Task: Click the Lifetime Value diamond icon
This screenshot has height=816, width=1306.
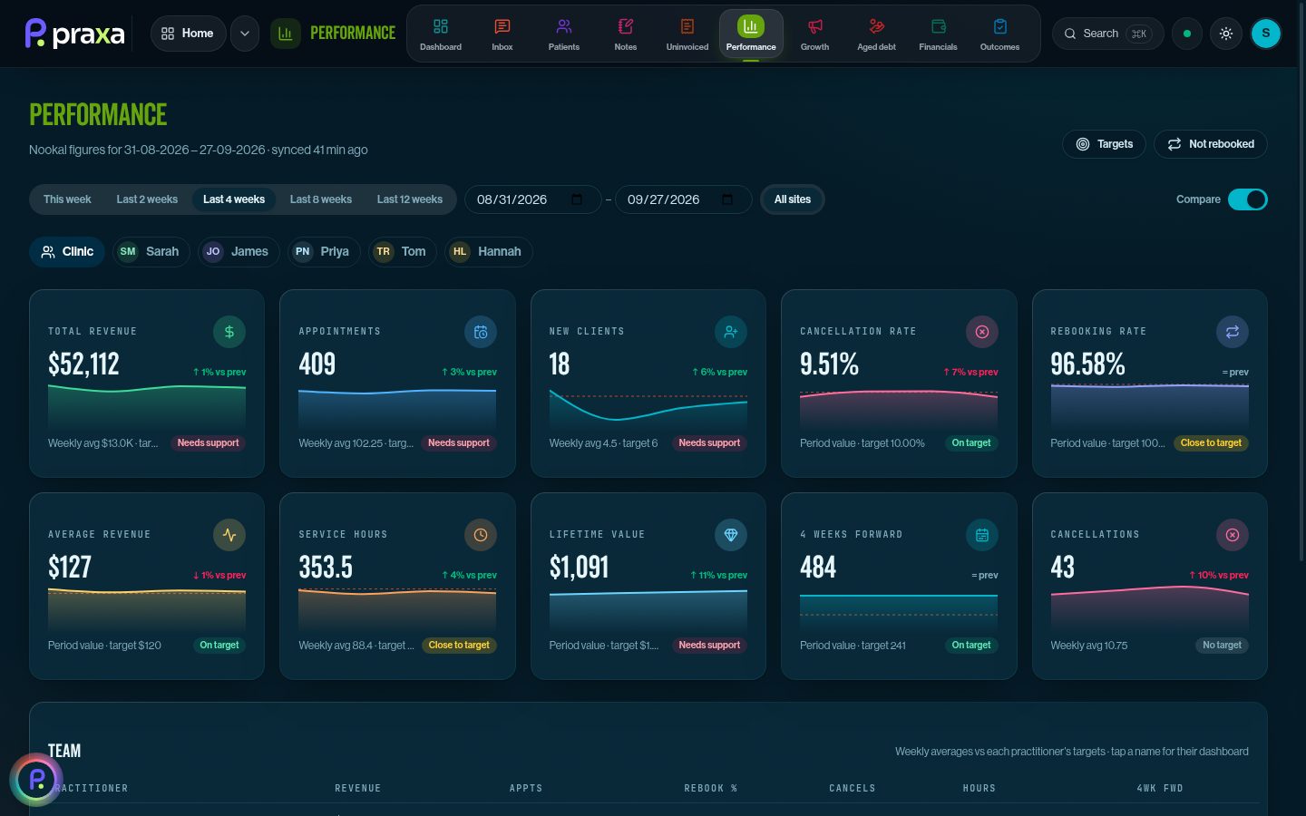Action: point(731,535)
